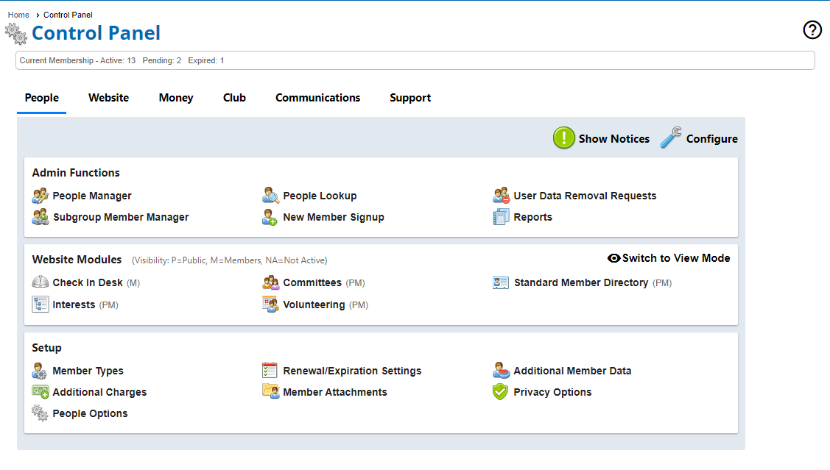This screenshot has height=470, width=830.
Task: Show Notices using the green button
Action: (564, 138)
